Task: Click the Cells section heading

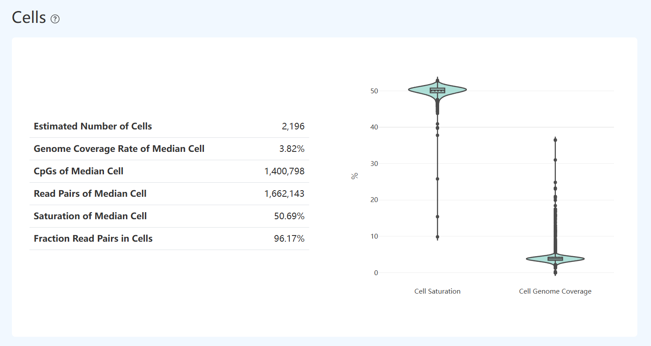Action: tap(29, 18)
